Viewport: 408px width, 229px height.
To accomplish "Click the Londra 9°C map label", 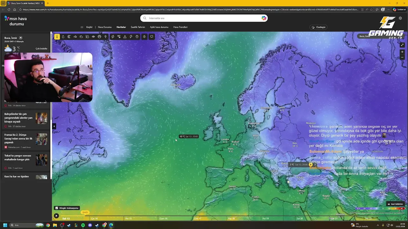I will (x=225, y=141).
